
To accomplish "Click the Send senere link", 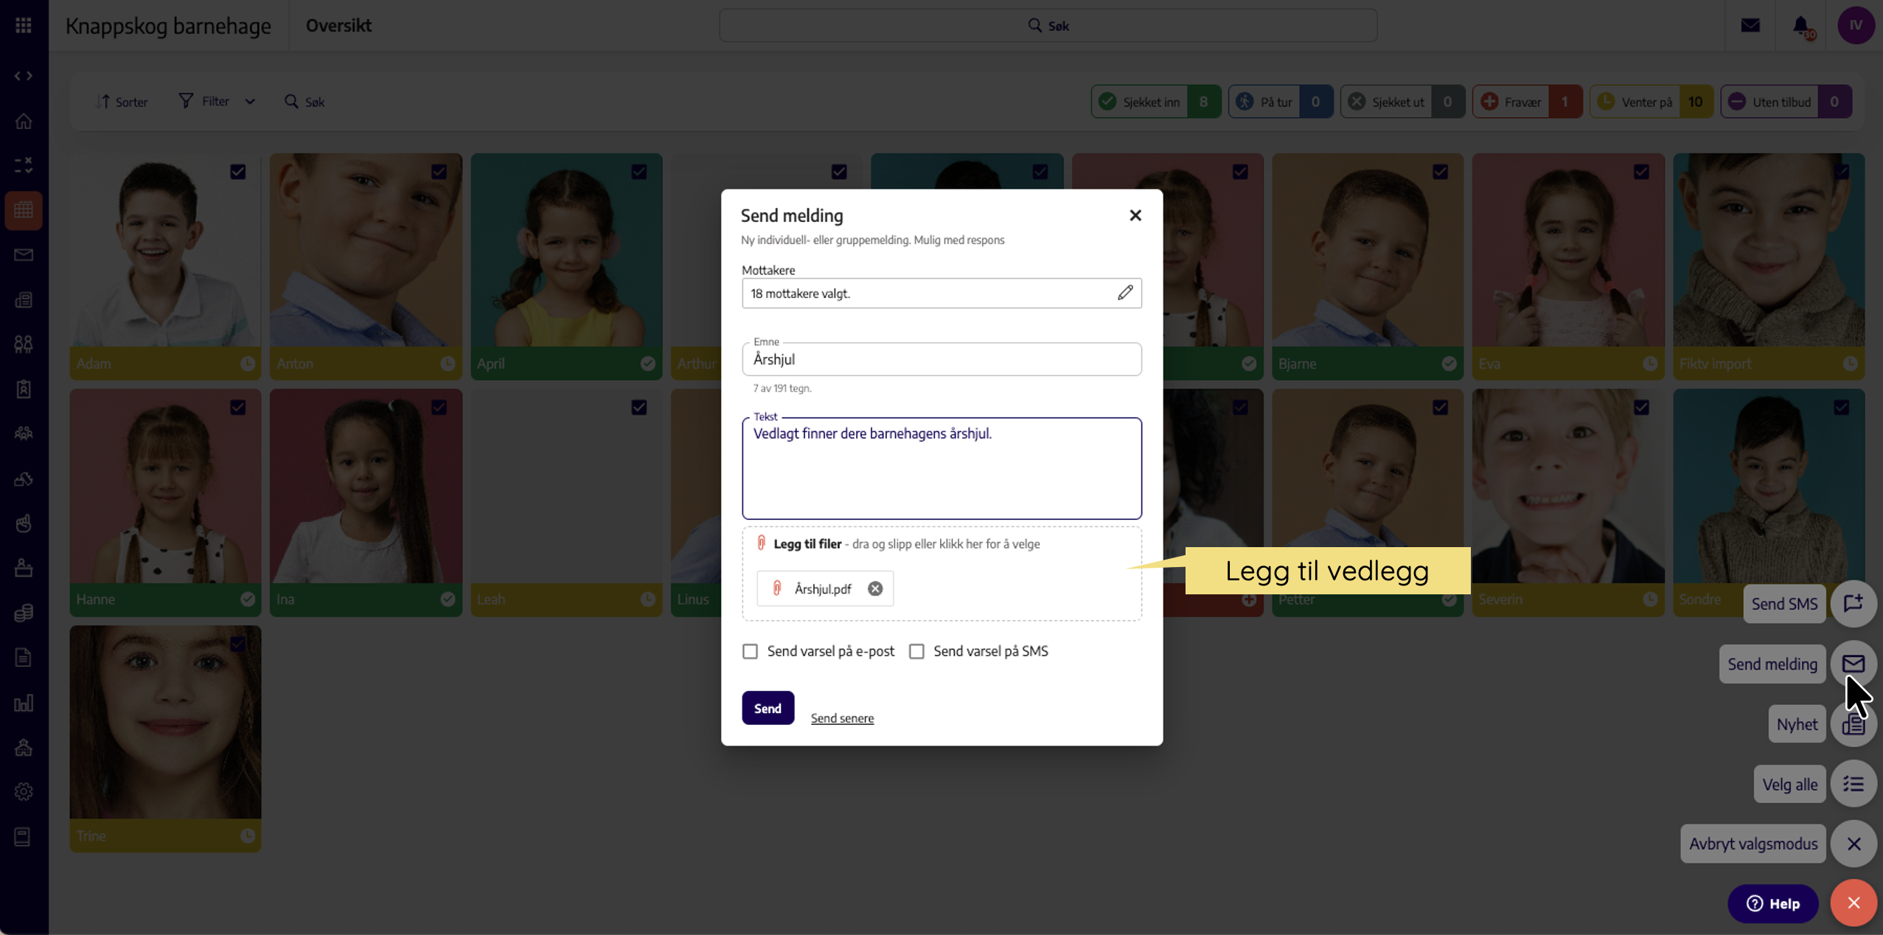I will tap(842, 717).
